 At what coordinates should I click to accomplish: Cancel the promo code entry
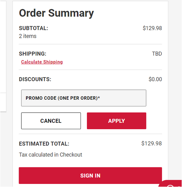(x=51, y=121)
